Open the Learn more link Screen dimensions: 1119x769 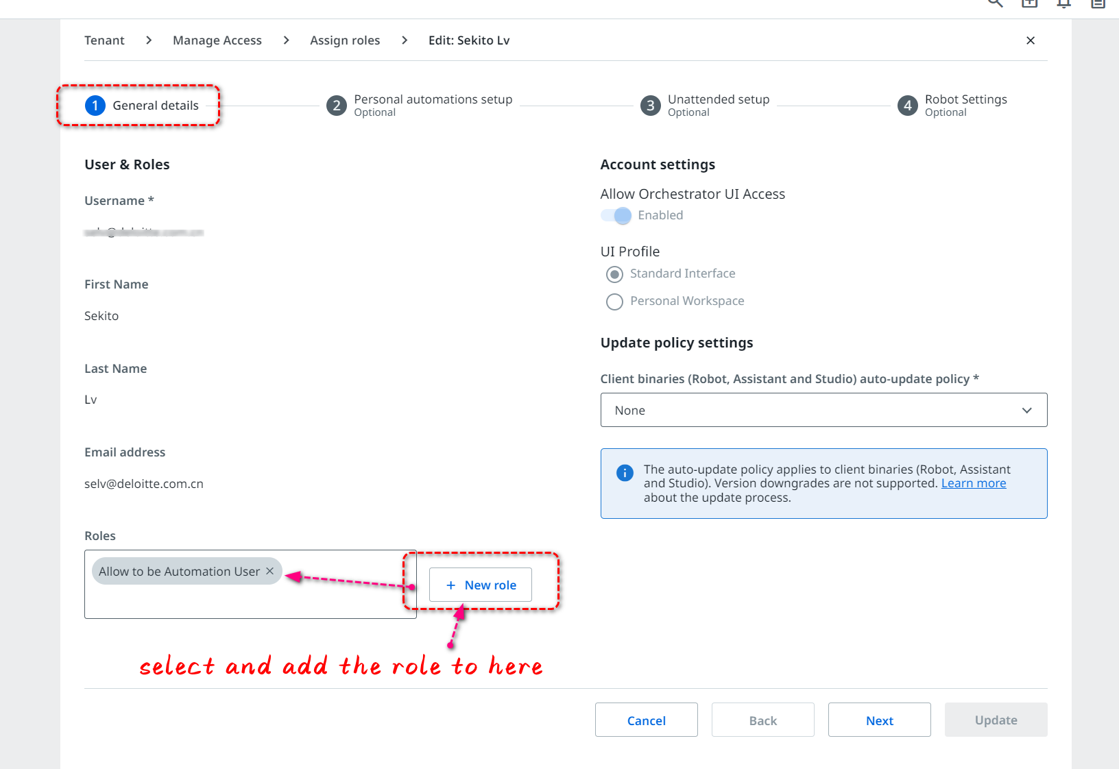click(x=973, y=483)
